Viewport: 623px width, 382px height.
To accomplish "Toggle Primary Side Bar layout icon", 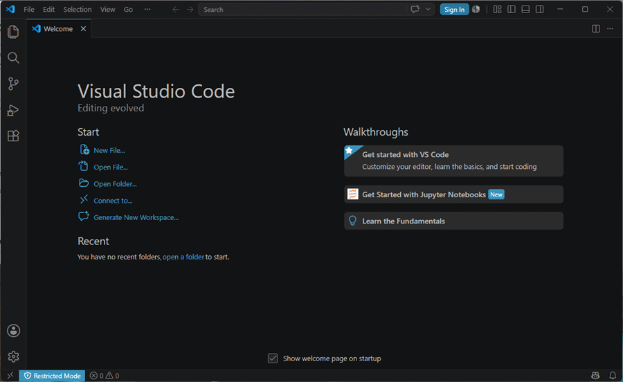I will [x=512, y=9].
